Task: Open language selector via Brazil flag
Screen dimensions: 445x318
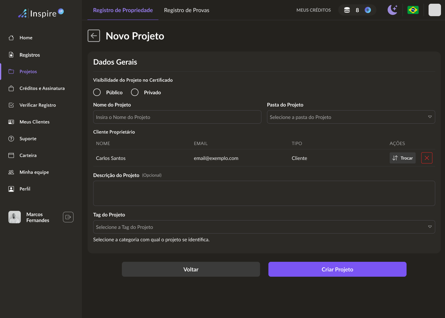Action: [413, 10]
